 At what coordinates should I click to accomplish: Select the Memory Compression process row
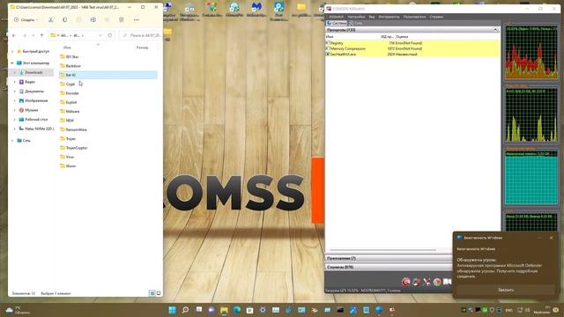pyautogui.click(x=412, y=48)
